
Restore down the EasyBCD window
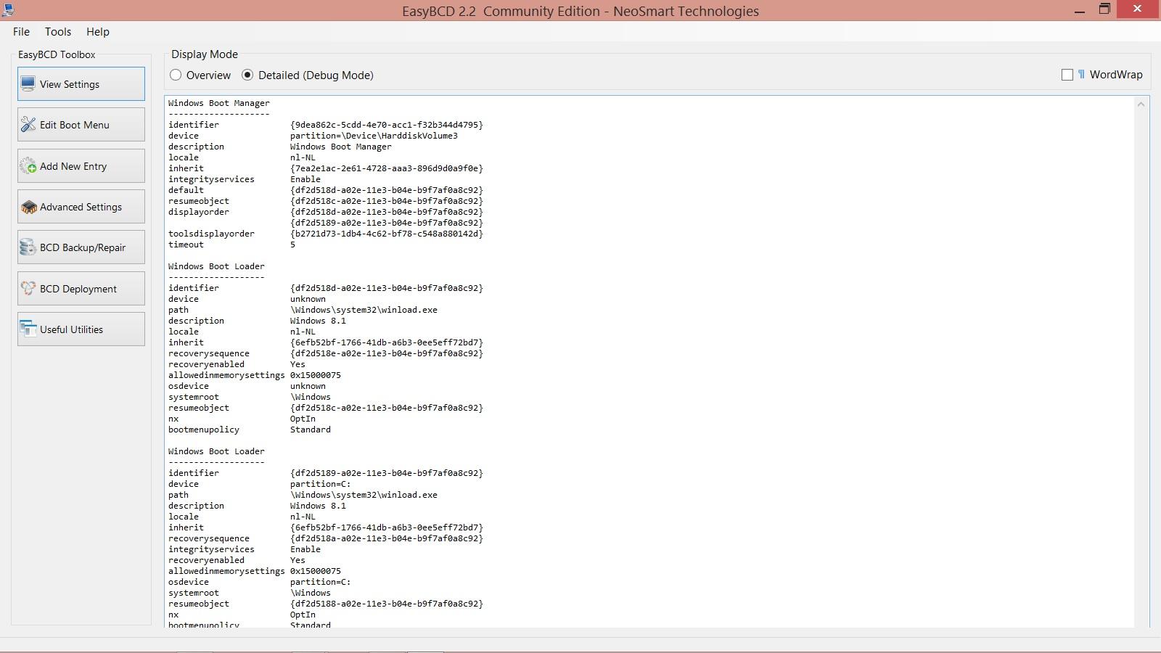click(1104, 10)
